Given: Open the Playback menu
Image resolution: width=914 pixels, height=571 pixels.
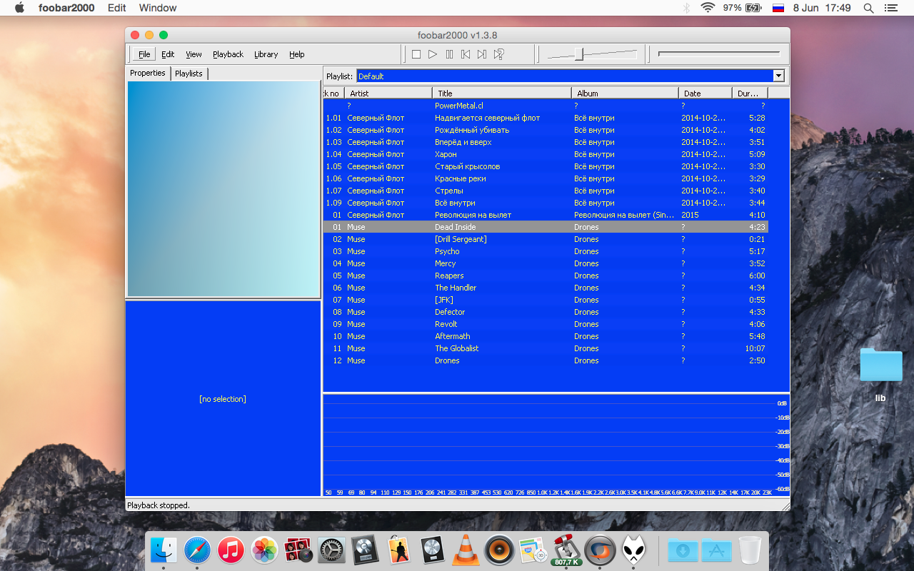Looking at the screenshot, I should click(x=228, y=54).
